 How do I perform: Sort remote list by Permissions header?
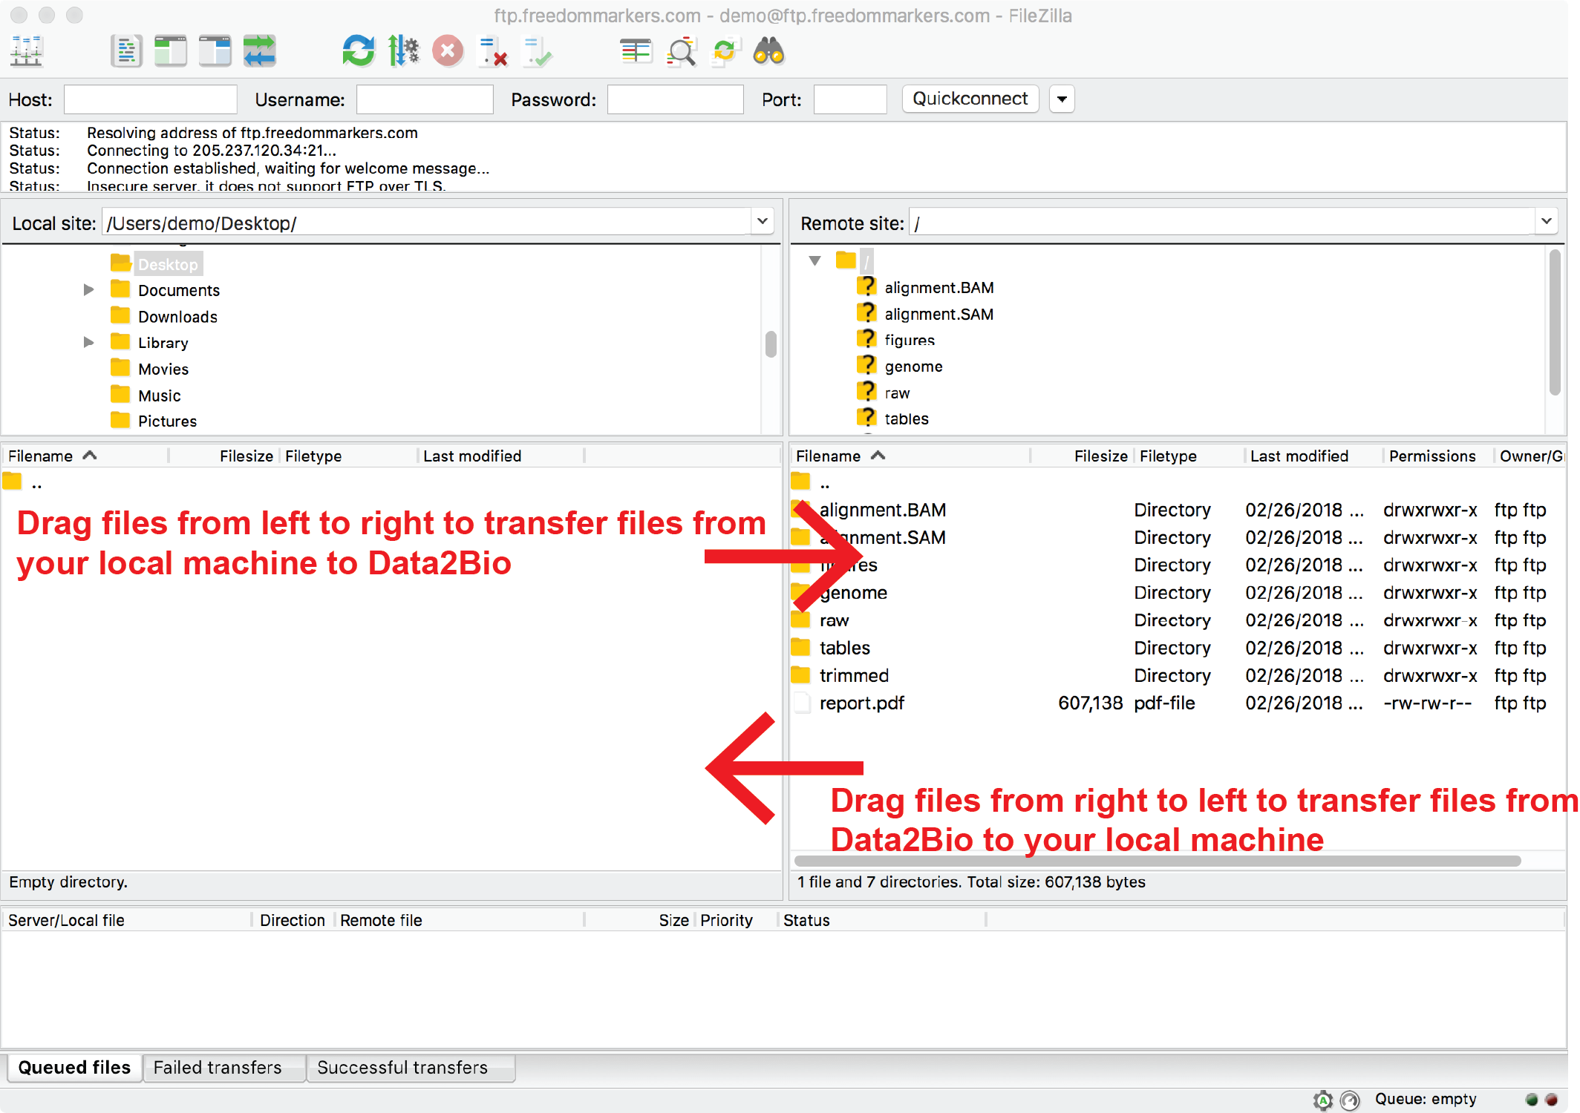1437,456
